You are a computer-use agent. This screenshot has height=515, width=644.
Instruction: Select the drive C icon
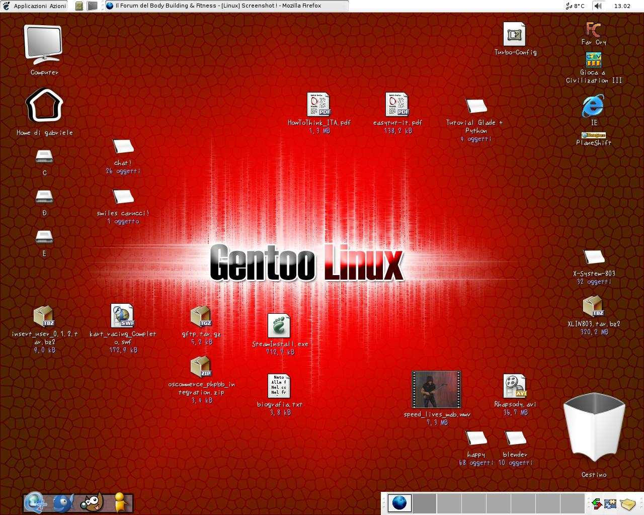pos(44,157)
